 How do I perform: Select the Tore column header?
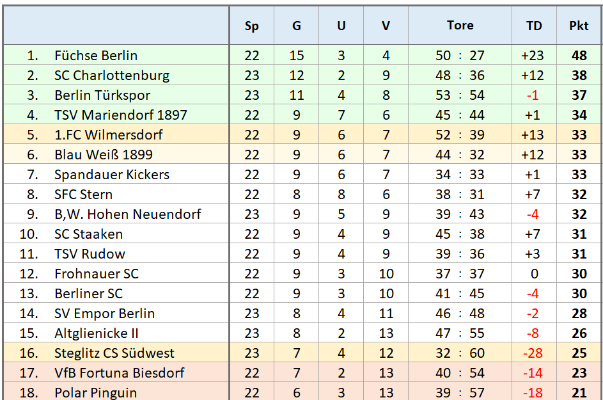coord(460,26)
